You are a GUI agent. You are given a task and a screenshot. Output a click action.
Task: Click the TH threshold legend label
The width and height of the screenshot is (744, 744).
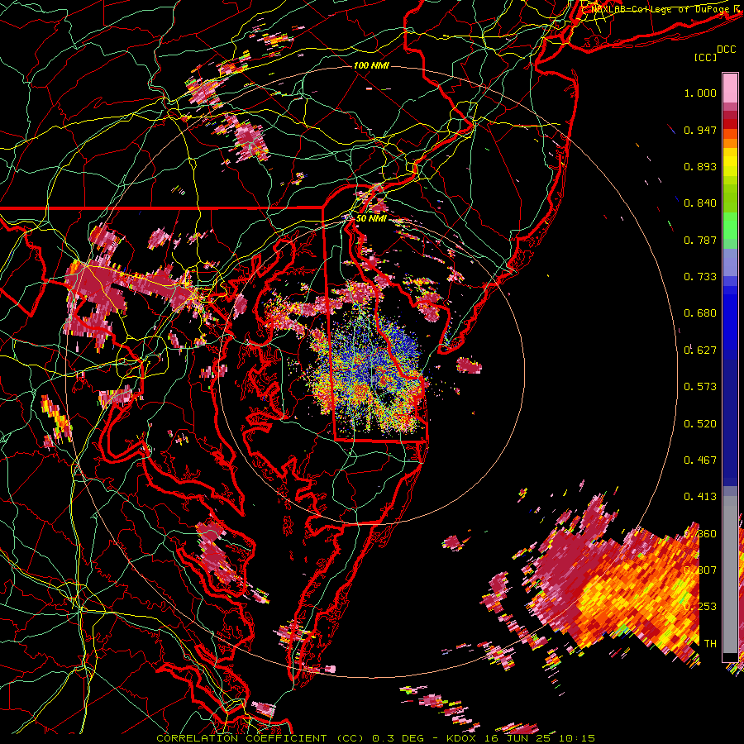pos(710,644)
